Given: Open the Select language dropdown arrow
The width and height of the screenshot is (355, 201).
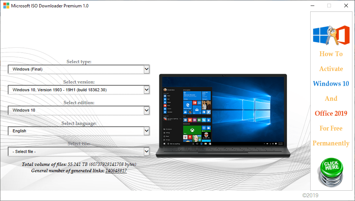Looking at the screenshot, I should tap(146, 131).
